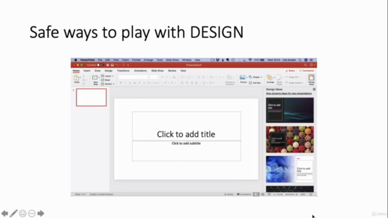The height and width of the screenshot is (218, 388).
Task: Toggle the AutoSave switch
Action: (x=100, y=65)
